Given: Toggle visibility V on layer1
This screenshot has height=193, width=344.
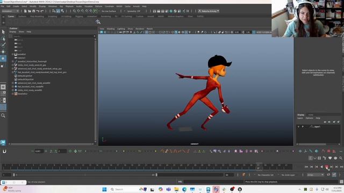Looking at the screenshot, I should [x=298, y=127].
